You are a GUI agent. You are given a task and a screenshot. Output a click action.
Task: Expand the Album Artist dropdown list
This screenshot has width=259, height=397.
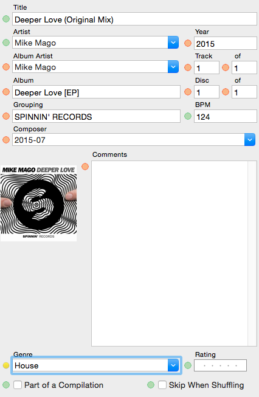pyautogui.click(x=173, y=67)
